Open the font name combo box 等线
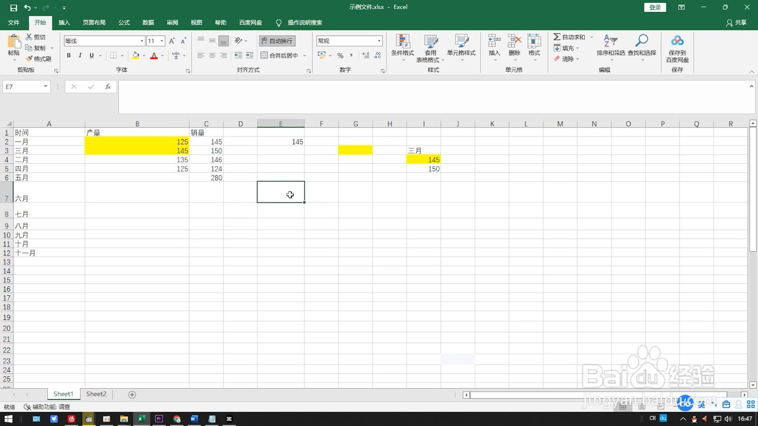Viewport: 758px width, 426px height. pyautogui.click(x=104, y=41)
